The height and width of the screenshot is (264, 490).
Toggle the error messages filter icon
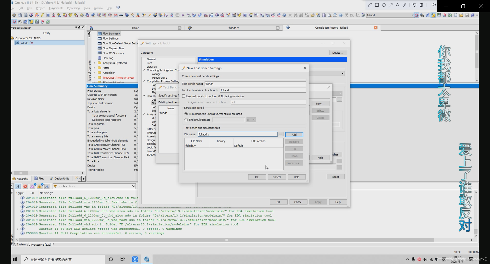click(x=25, y=186)
